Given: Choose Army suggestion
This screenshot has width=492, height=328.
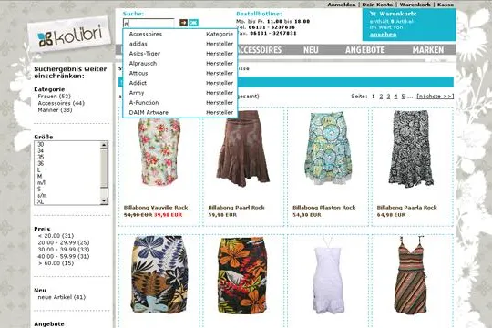Looking at the screenshot, I should (180, 93).
